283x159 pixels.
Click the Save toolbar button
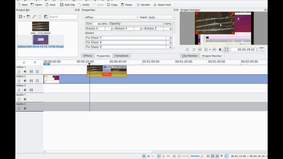point(50,5)
